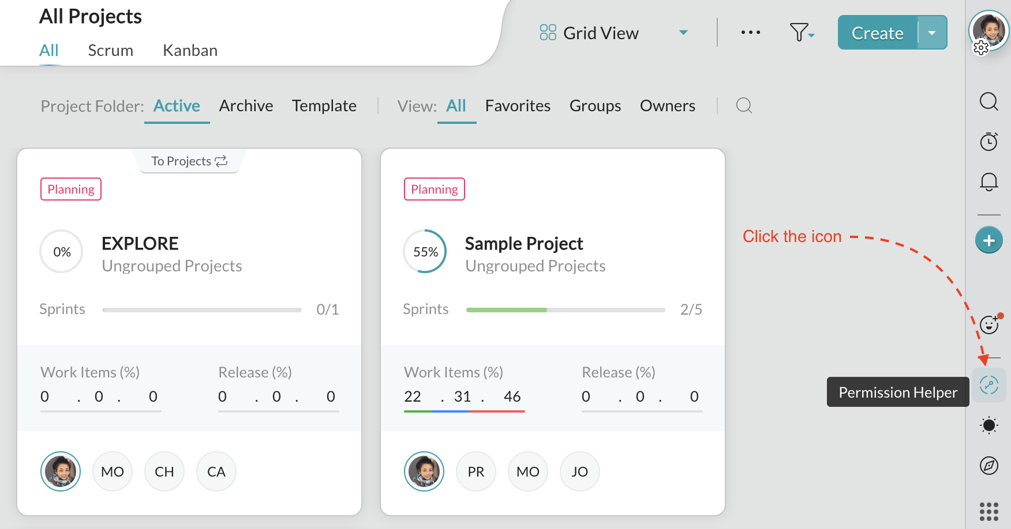Open the apps grid launcher icon
The width and height of the screenshot is (1011, 529).
[988, 511]
